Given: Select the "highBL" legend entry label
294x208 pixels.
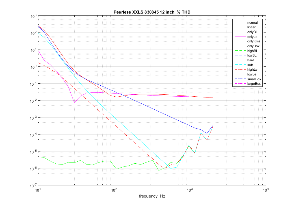Looking at the screenshot, I should [252, 51].
